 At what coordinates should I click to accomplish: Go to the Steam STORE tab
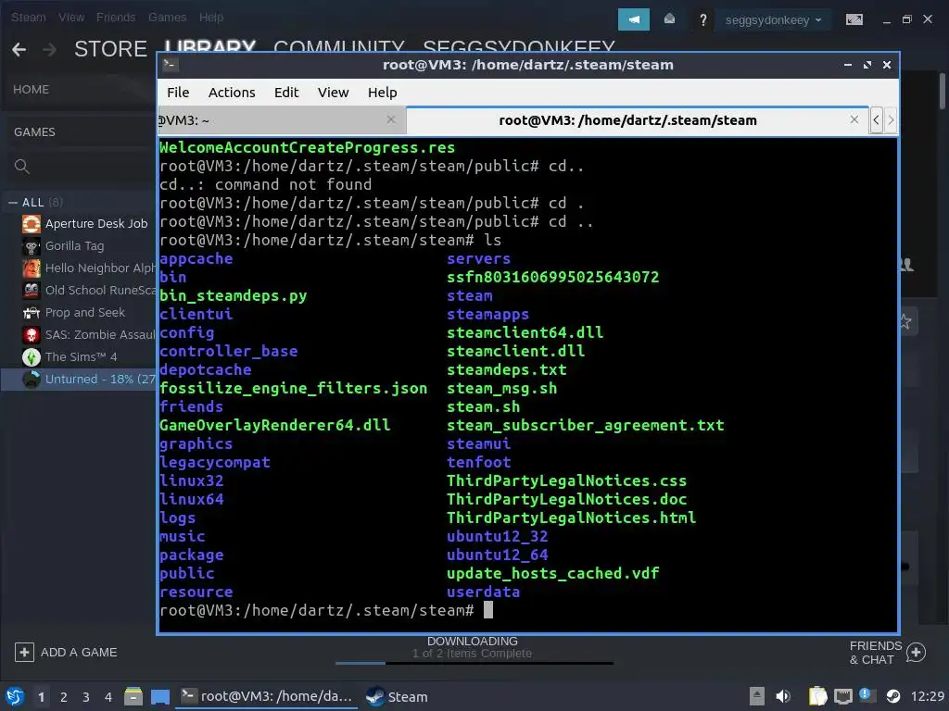(x=110, y=48)
